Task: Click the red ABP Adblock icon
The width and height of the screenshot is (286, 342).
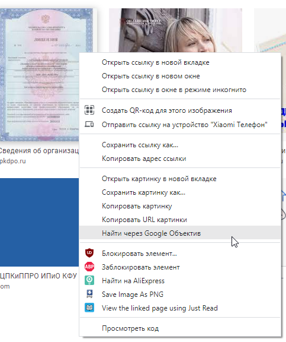Action: (89, 267)
